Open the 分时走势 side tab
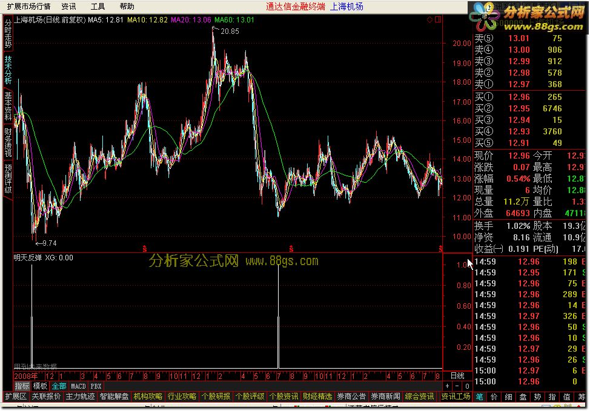This screenshot has width=590, height=411. pos(8,35)
